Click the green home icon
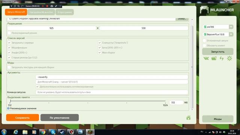This screenshot has height=135, width=240. pos(188,117)
